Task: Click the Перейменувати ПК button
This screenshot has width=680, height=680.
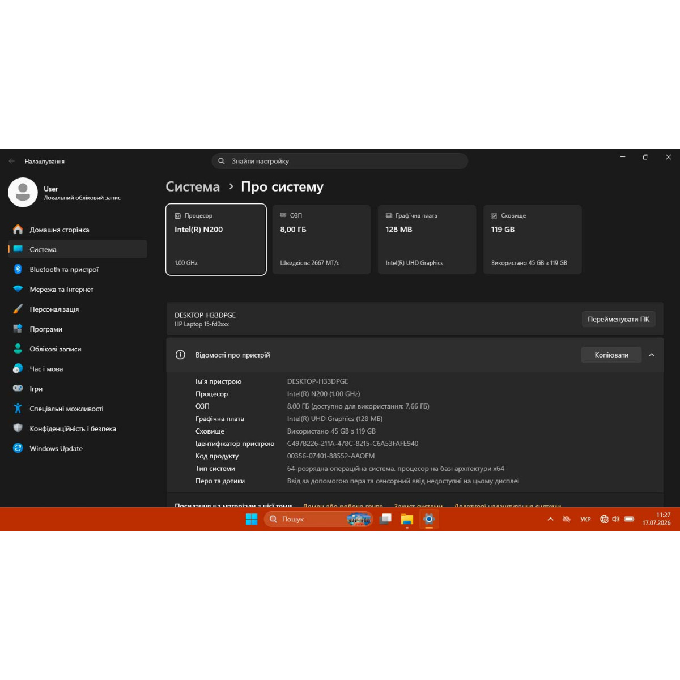Action: click(x=618, y=319)
